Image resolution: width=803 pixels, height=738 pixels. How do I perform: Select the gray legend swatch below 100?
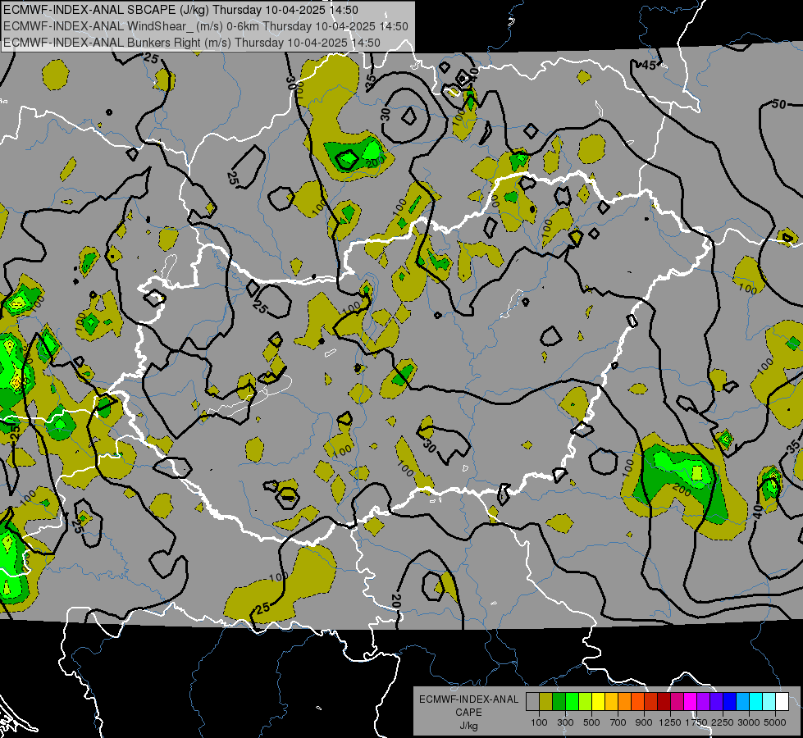[532, 702]
